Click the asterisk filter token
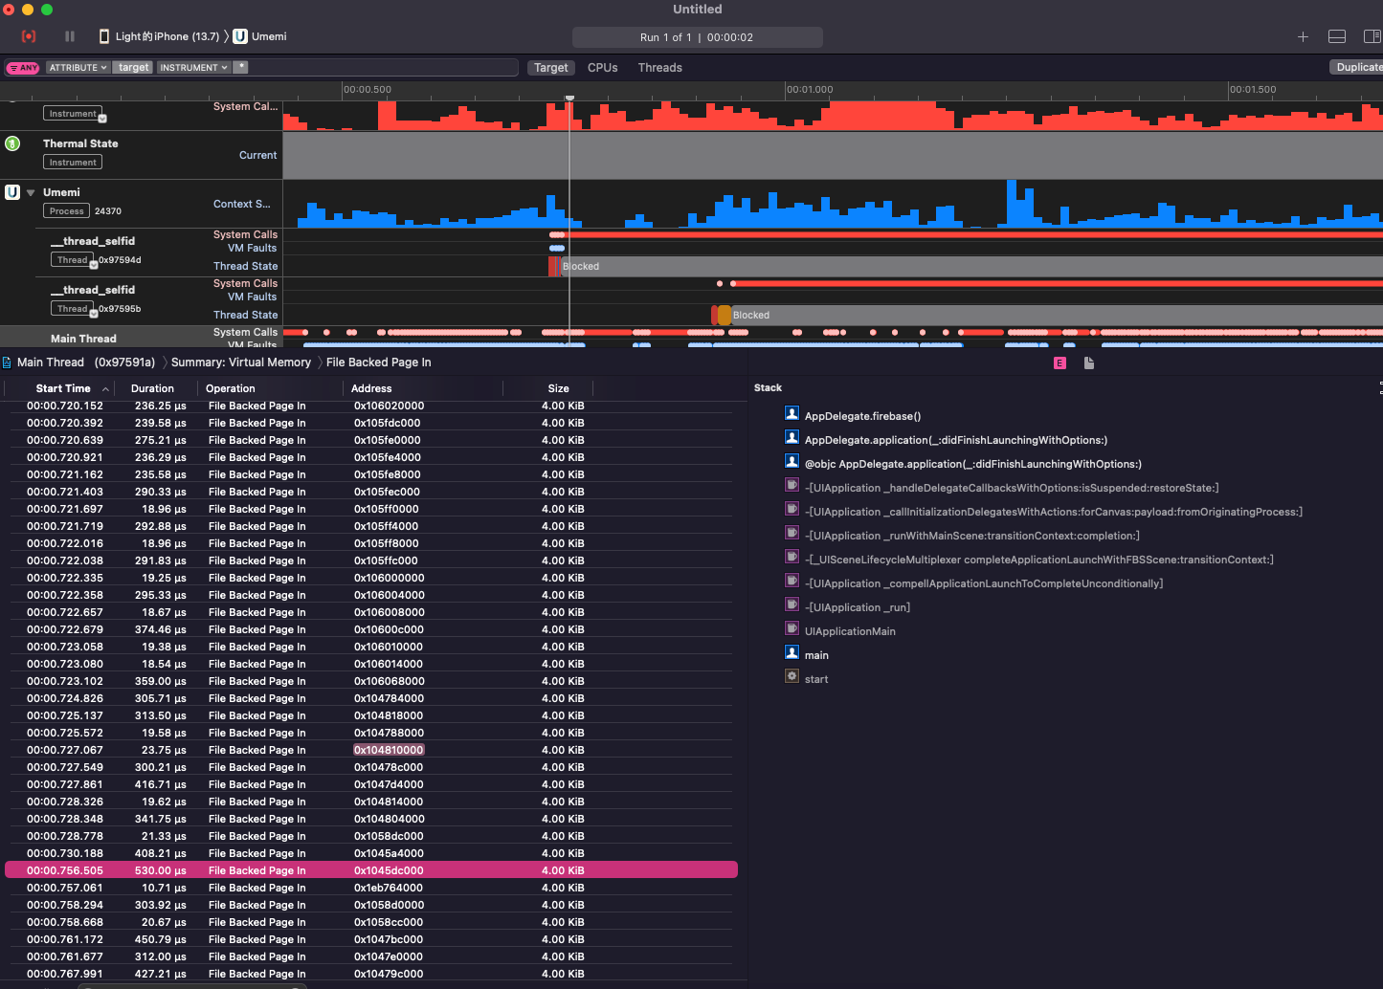The height and width of the screenshot is (989, 1383). pos(241,67)
